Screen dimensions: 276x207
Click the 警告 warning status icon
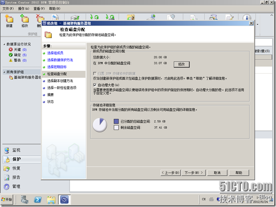tap(11, 60)
